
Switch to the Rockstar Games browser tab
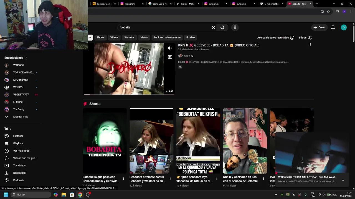(104, 4)
